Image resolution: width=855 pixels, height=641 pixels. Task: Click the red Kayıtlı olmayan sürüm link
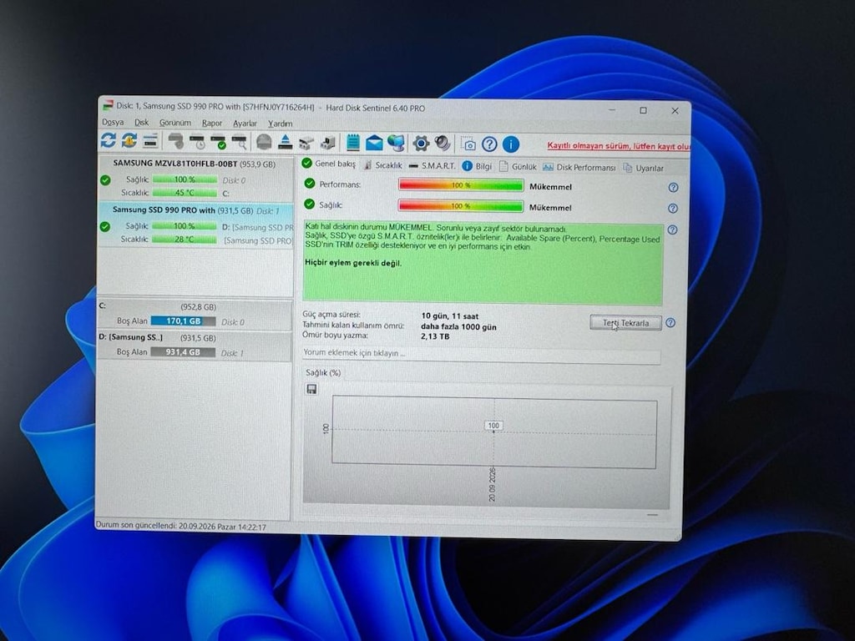(619, 146)
